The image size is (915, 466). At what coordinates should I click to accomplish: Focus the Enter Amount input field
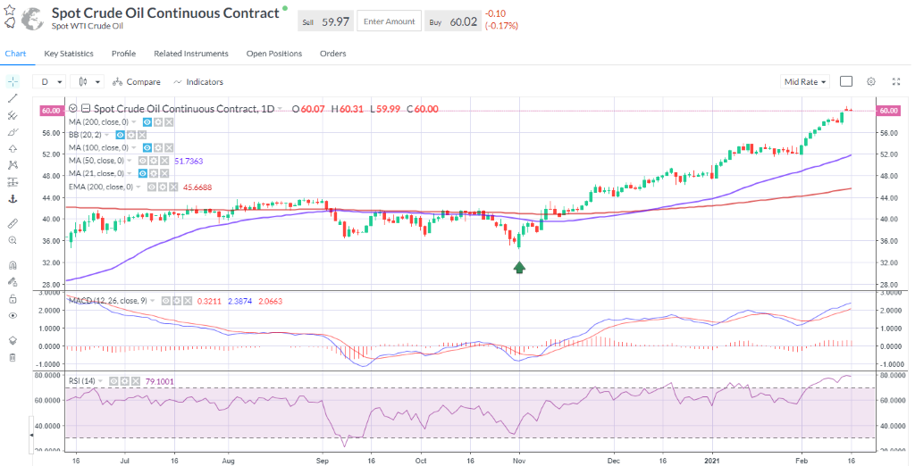389,21
